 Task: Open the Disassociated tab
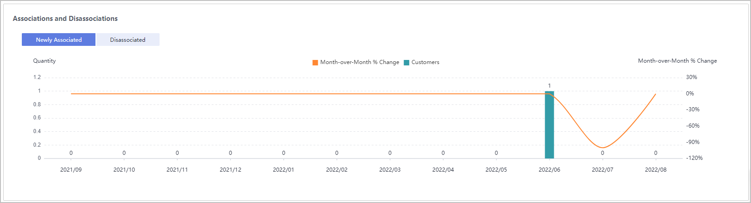128,40
